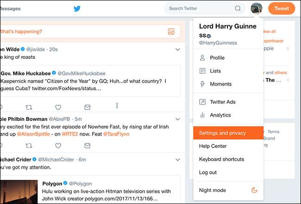This screenshot has width=301, height=204.
Task: Click the add photo icon in compose box
Action: pyautogui.click(x=171, y=31)
